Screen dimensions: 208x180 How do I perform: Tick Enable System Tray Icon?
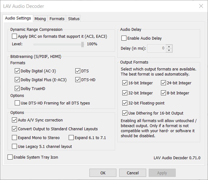[x=10, y=157]
